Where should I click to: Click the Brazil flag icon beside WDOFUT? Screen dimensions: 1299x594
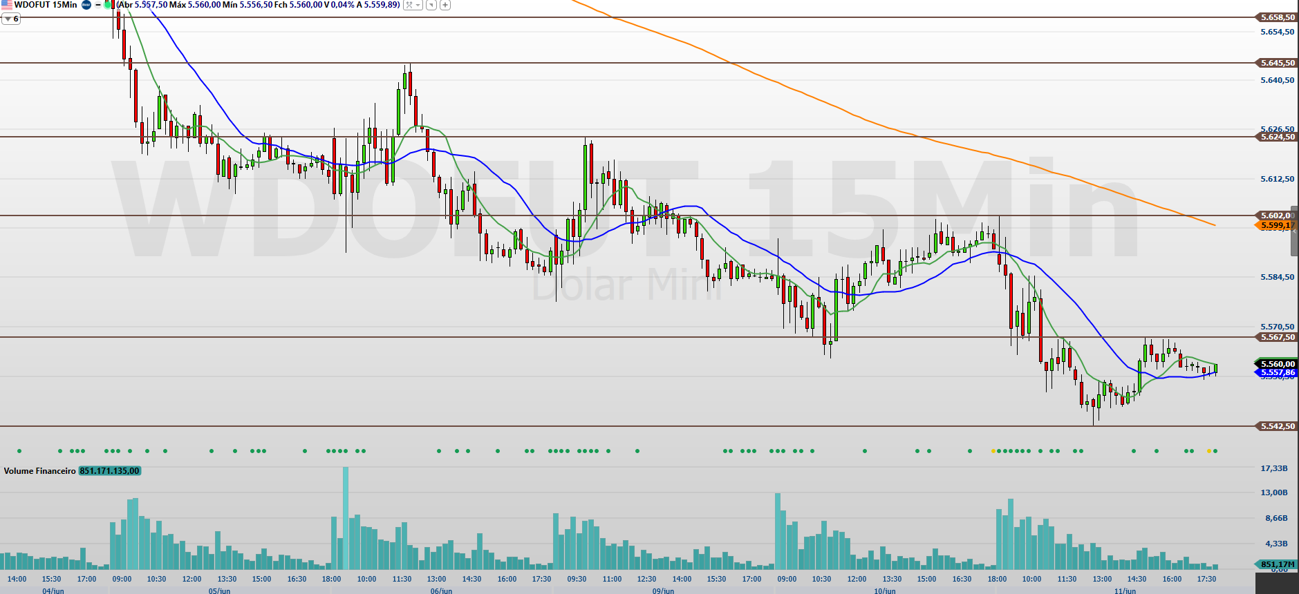click(7, 5)
